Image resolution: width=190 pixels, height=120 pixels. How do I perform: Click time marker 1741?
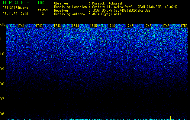(21, 26)
